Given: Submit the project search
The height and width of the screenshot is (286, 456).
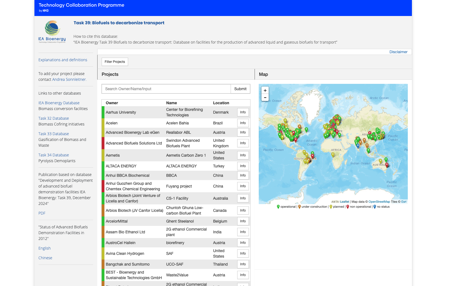Looking at the screenshot, I should point(240,89).
